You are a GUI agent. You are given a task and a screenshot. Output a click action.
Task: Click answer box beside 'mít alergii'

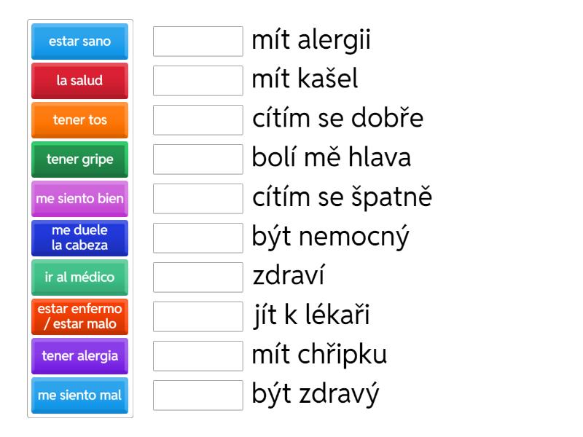point(198,42)
